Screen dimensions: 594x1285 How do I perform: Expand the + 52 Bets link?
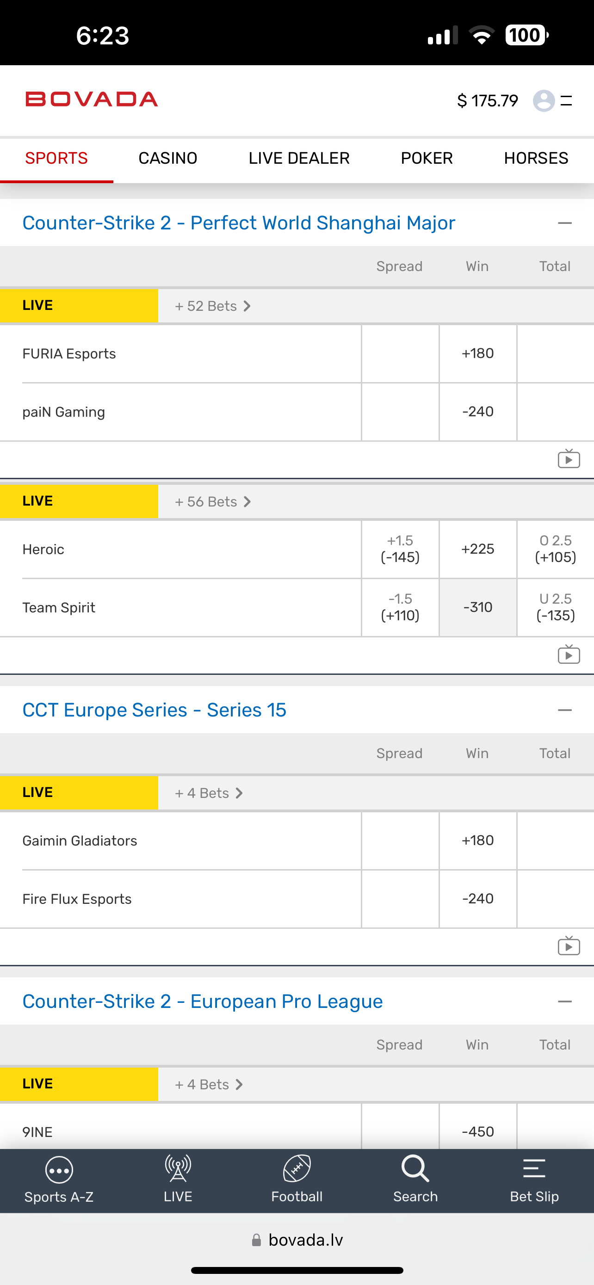[212, 306]
